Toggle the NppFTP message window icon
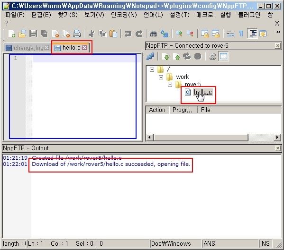Screen dimensions: 284x250 point(223,57)
